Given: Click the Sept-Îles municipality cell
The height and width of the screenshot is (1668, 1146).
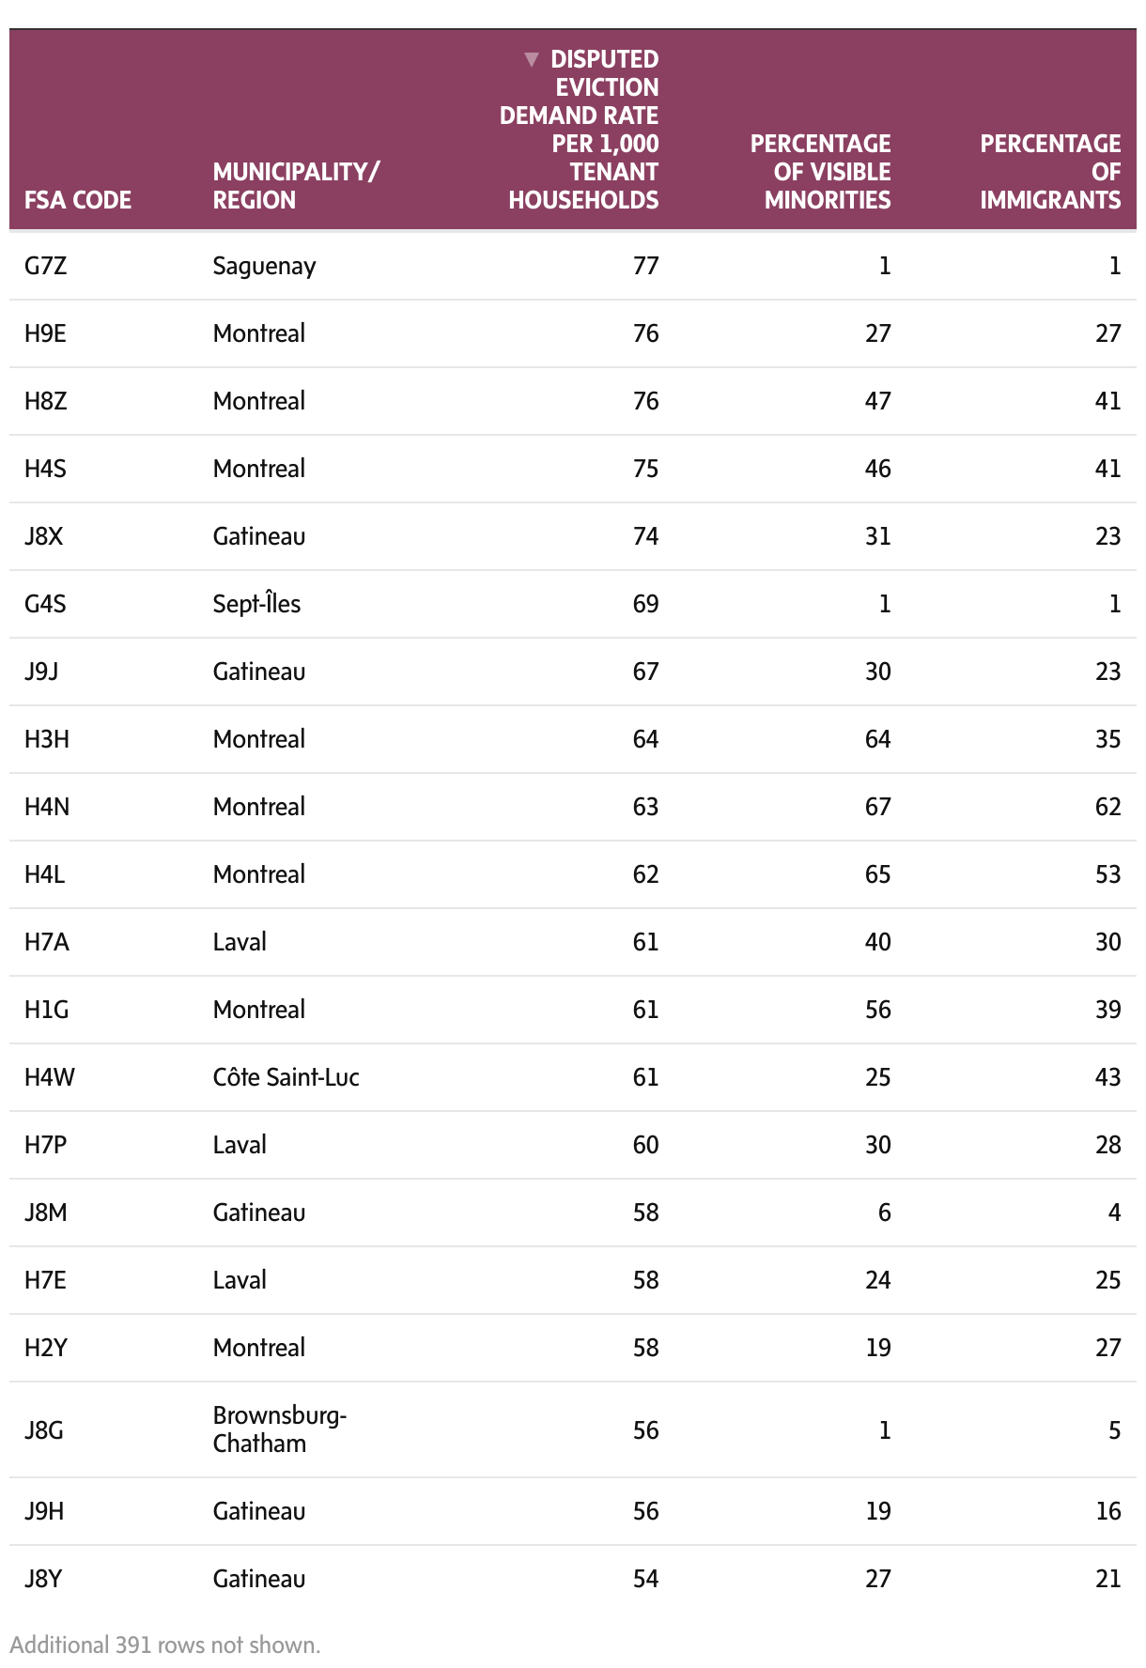Looking at the screenshot, I should pos(256,604).
